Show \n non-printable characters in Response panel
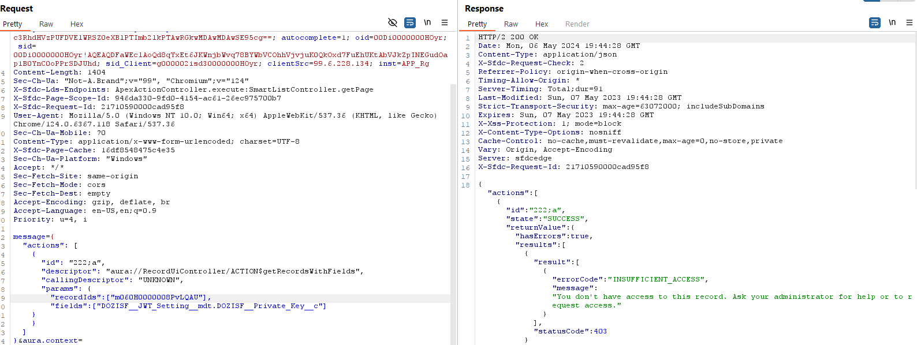Viewport: 917px width, 345px height. tap(892, 22)
